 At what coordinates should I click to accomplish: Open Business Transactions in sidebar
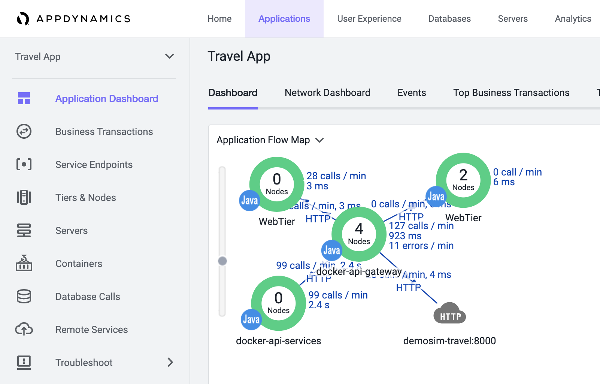[104, 132]
